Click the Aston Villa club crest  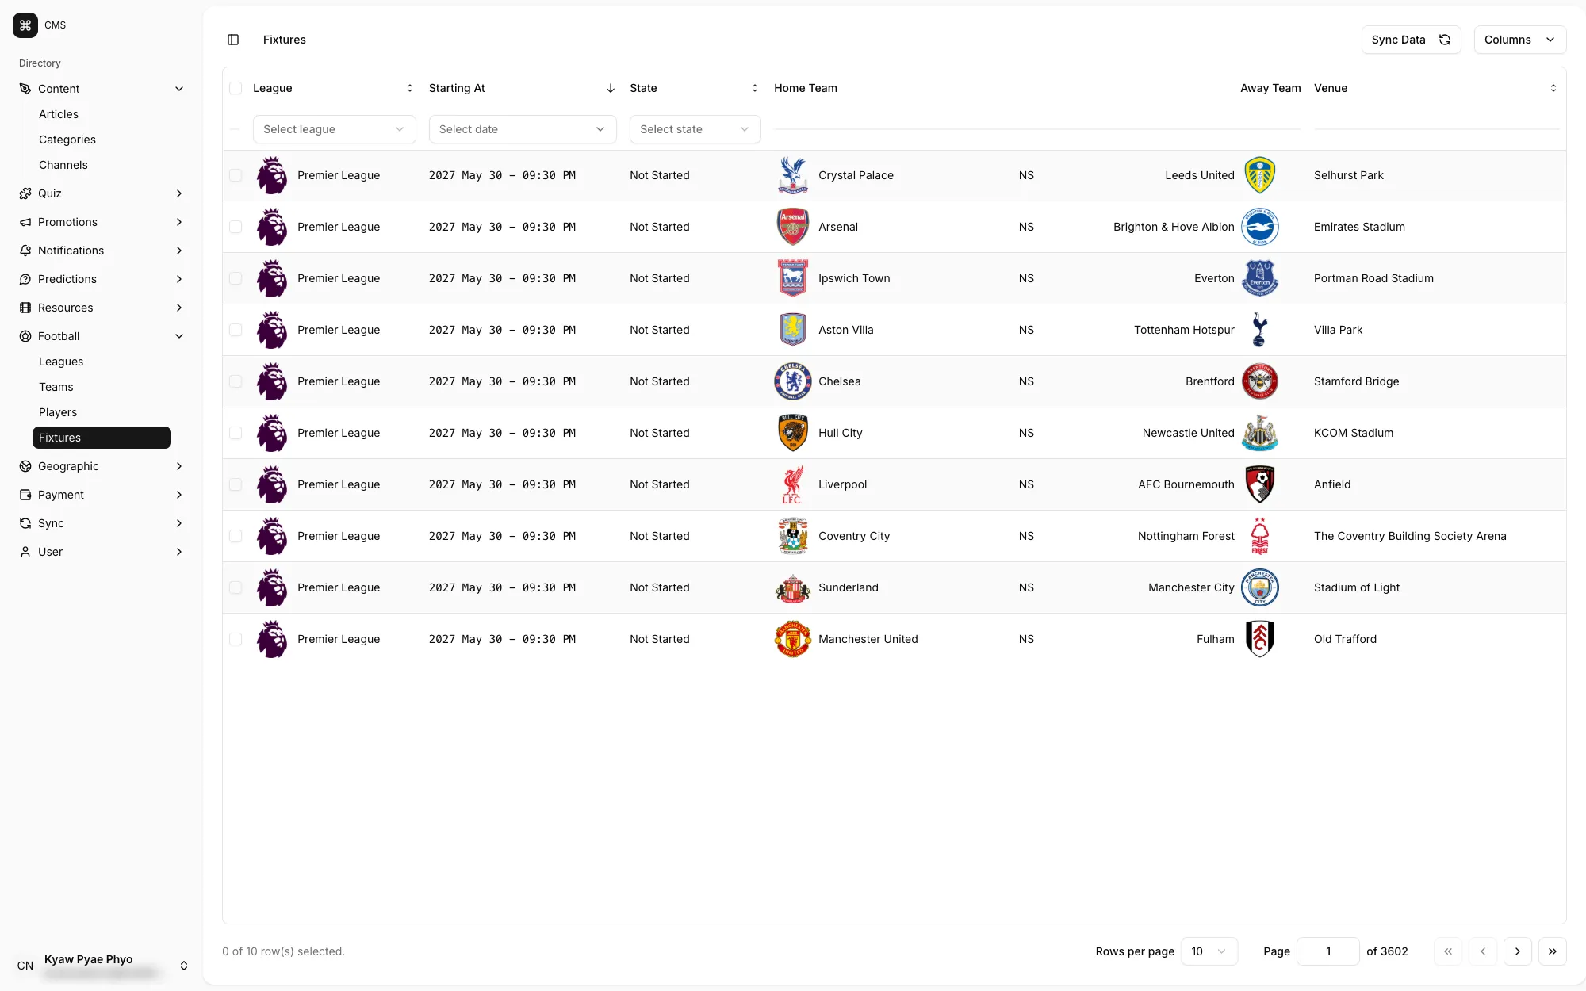point(792,330)
